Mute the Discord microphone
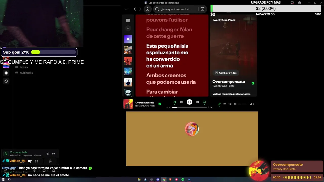Image resolution: width=324 pixels, height=182 pixels. coord(35,171)
